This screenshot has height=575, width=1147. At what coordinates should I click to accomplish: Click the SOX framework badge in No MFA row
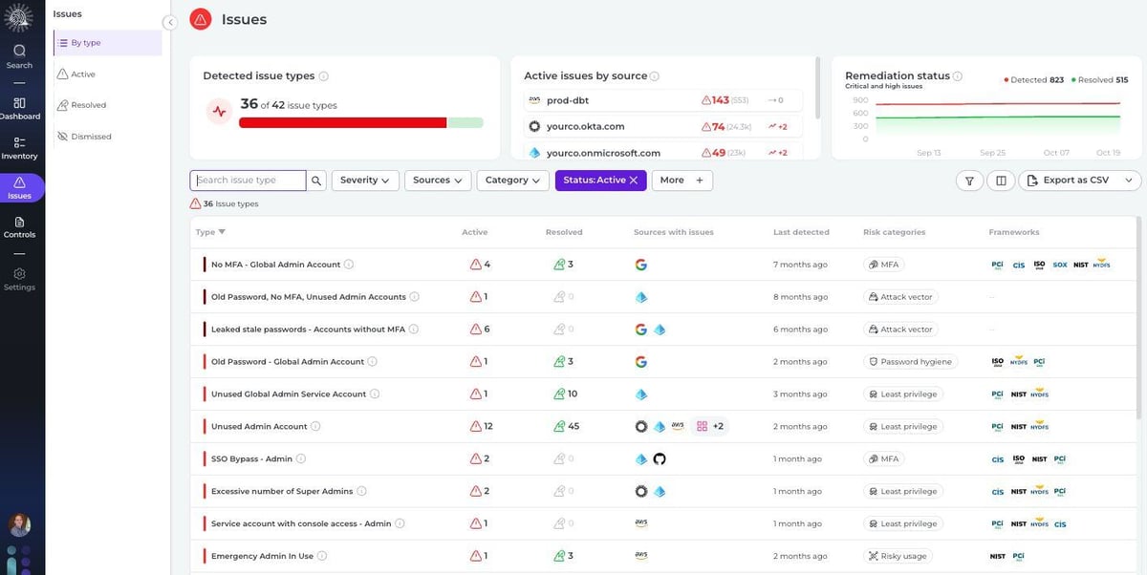(1059, 265)
